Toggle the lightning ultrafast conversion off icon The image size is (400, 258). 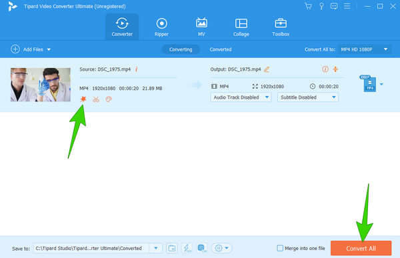[187, 248]
